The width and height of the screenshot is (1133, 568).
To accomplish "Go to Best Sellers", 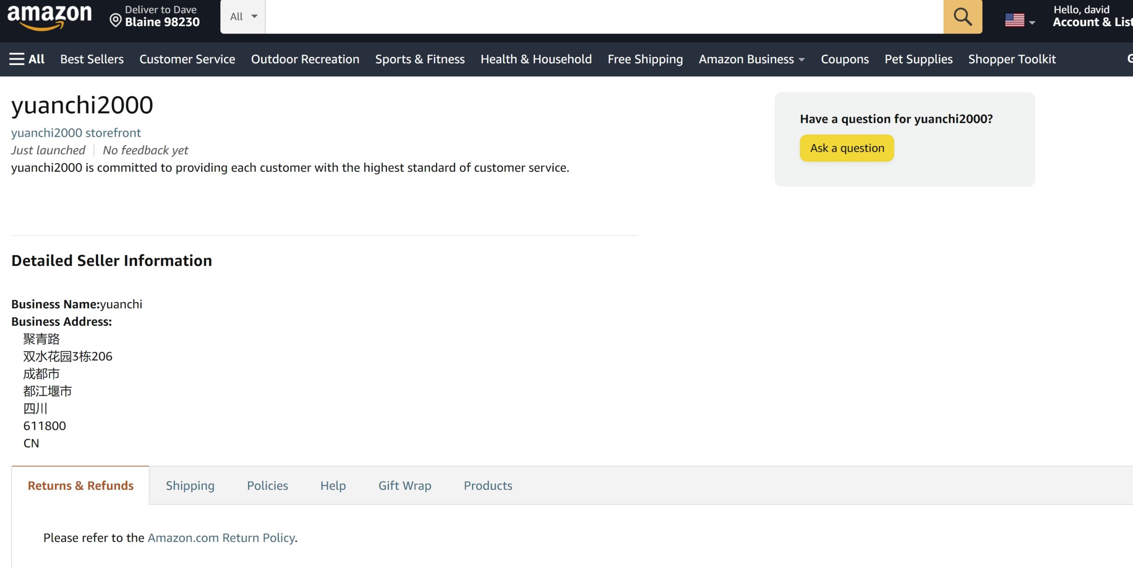I will tap(92, 59).
